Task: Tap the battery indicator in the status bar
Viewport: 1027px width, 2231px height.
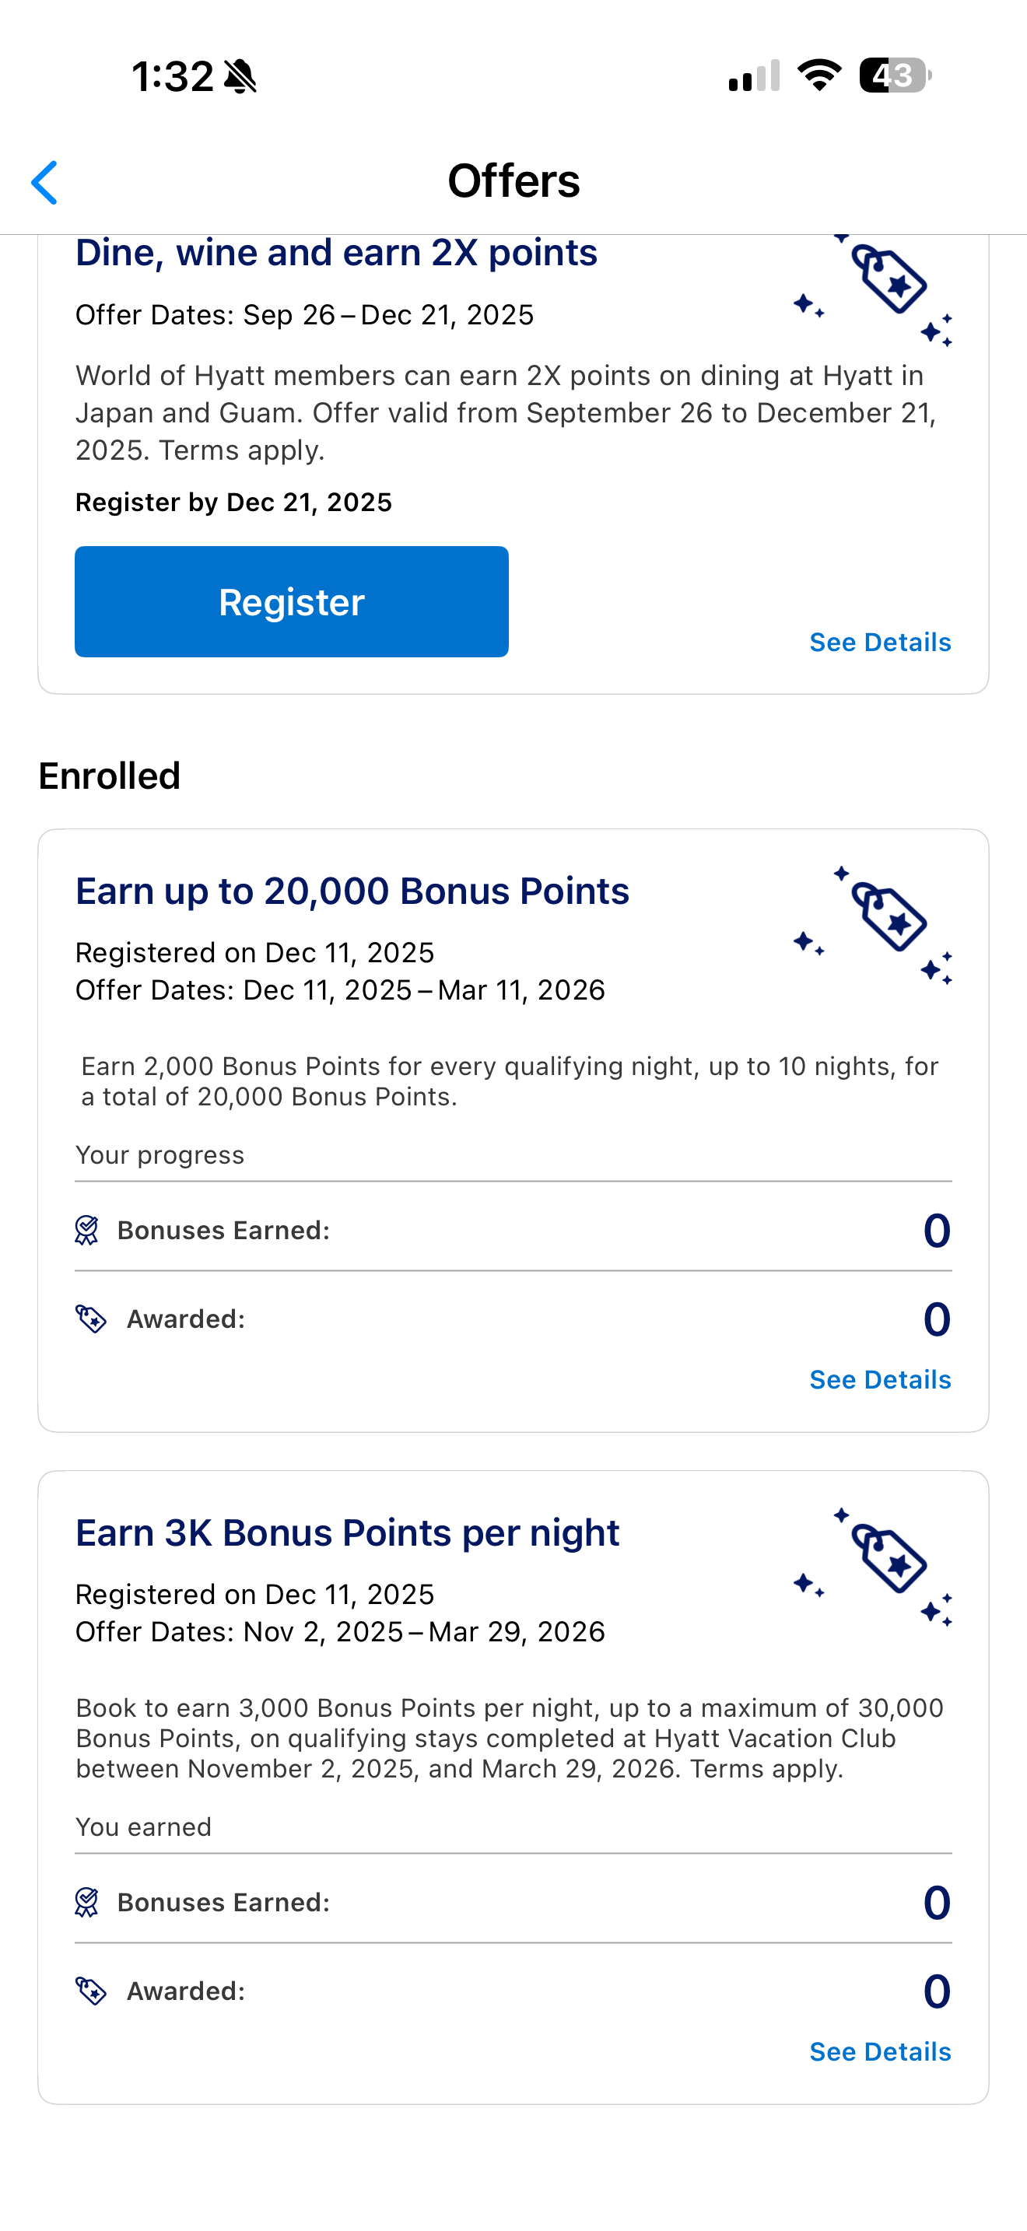Action: click(895, 75)
